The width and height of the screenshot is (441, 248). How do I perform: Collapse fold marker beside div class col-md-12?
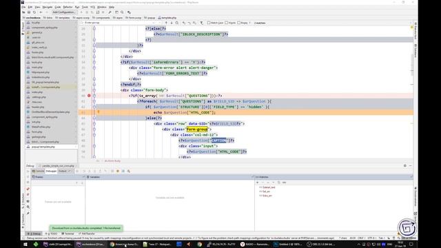coord(94,135)
